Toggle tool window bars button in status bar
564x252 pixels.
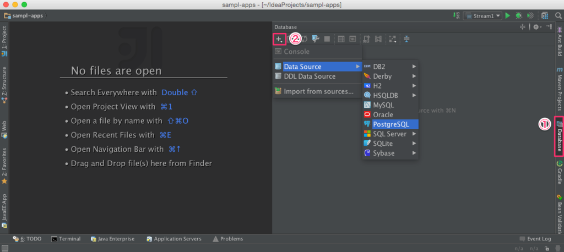[x=4, y=248]
